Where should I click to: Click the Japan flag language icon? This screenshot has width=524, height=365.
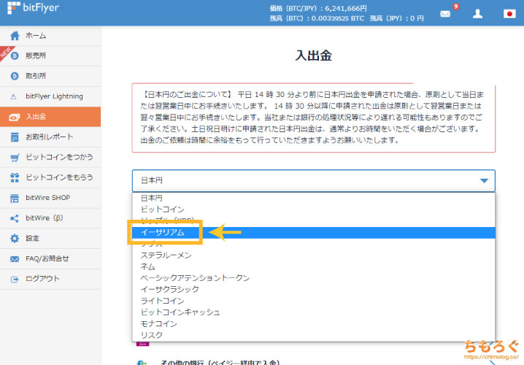coord(509,14)
